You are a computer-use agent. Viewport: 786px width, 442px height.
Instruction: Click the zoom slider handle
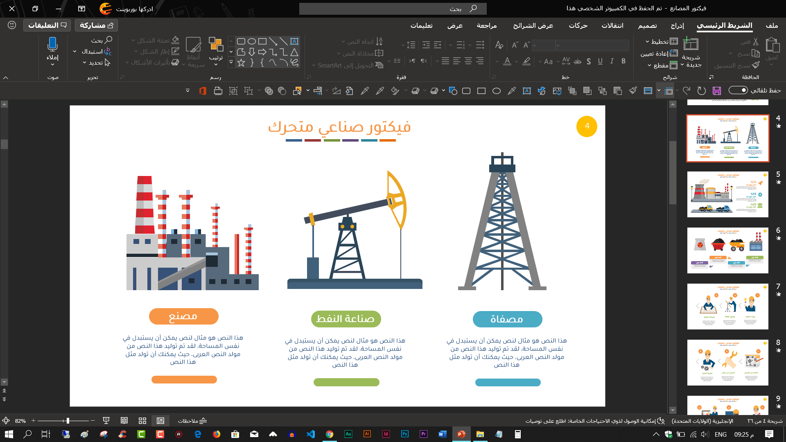(x=68, y=421)
